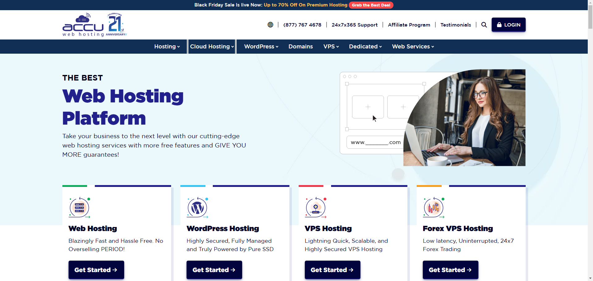Click Get Started under Web Hosting
The height and width of the screenshot is (281, 593).
tap(96, 270)
